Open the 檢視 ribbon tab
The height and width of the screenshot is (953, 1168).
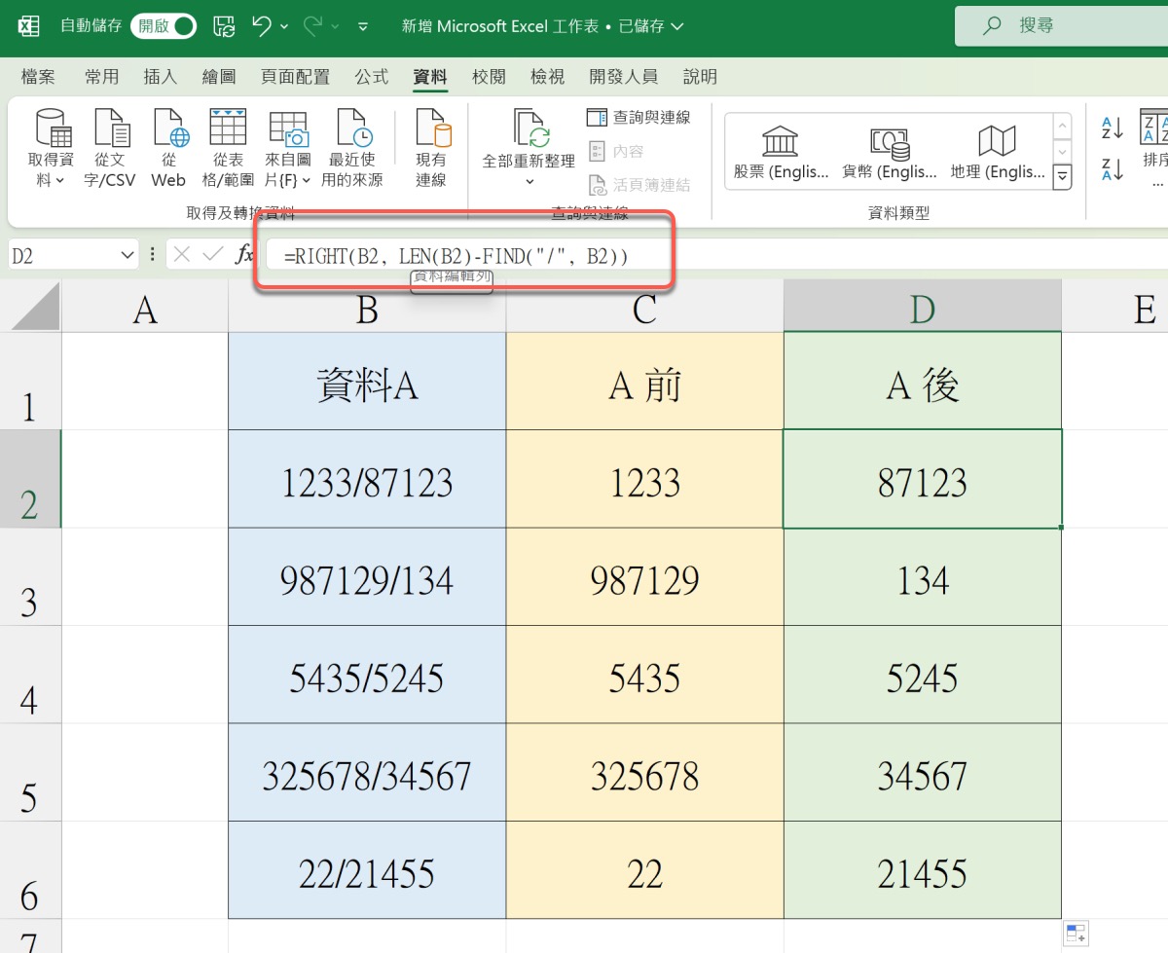click(x=547, y=77)
